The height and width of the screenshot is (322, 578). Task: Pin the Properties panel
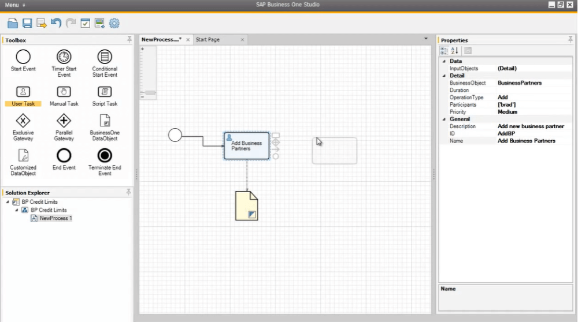pyautogui.click(x=570, y=39)
